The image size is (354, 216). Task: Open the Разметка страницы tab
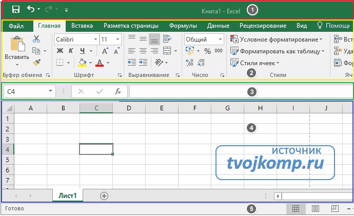click(x=131, y=26)
